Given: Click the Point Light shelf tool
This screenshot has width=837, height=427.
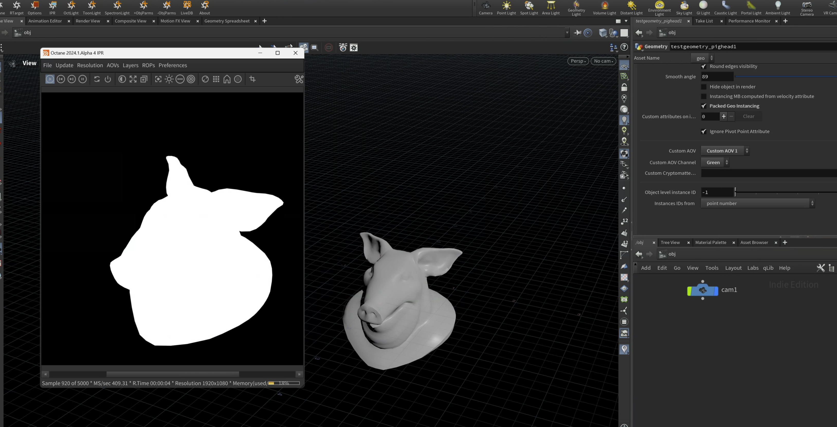Looking at the screenshot, I should point(506,8).
